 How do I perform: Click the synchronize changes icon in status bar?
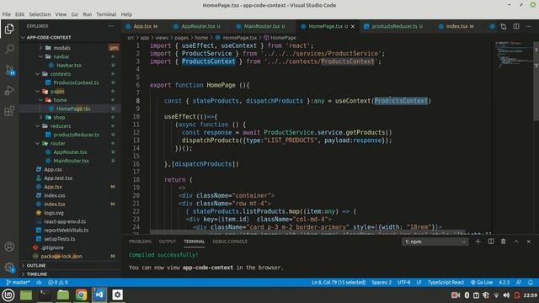(x=39, y=283)
